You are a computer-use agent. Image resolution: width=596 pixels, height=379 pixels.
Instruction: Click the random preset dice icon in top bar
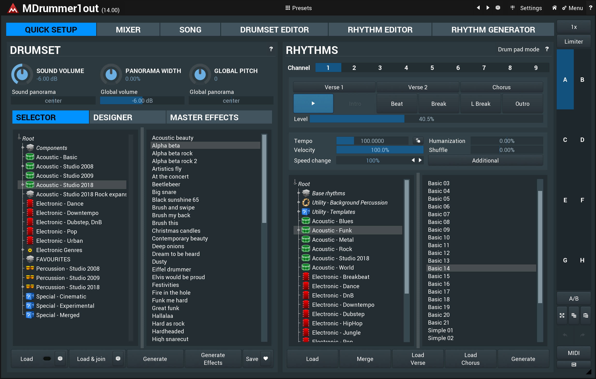498,8
